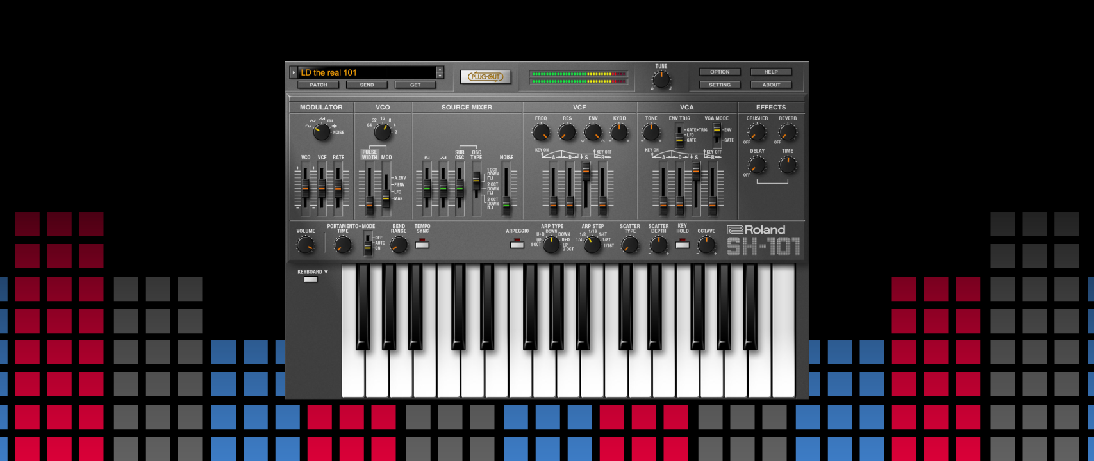Click the CRUSHER effect knob
Screen dimensions: 1094x461
[x=757, y=132]
